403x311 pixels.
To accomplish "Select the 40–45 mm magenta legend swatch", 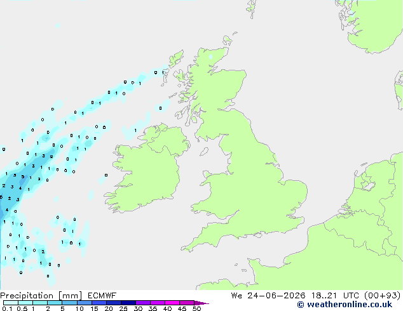I will [x=172, y=303].
